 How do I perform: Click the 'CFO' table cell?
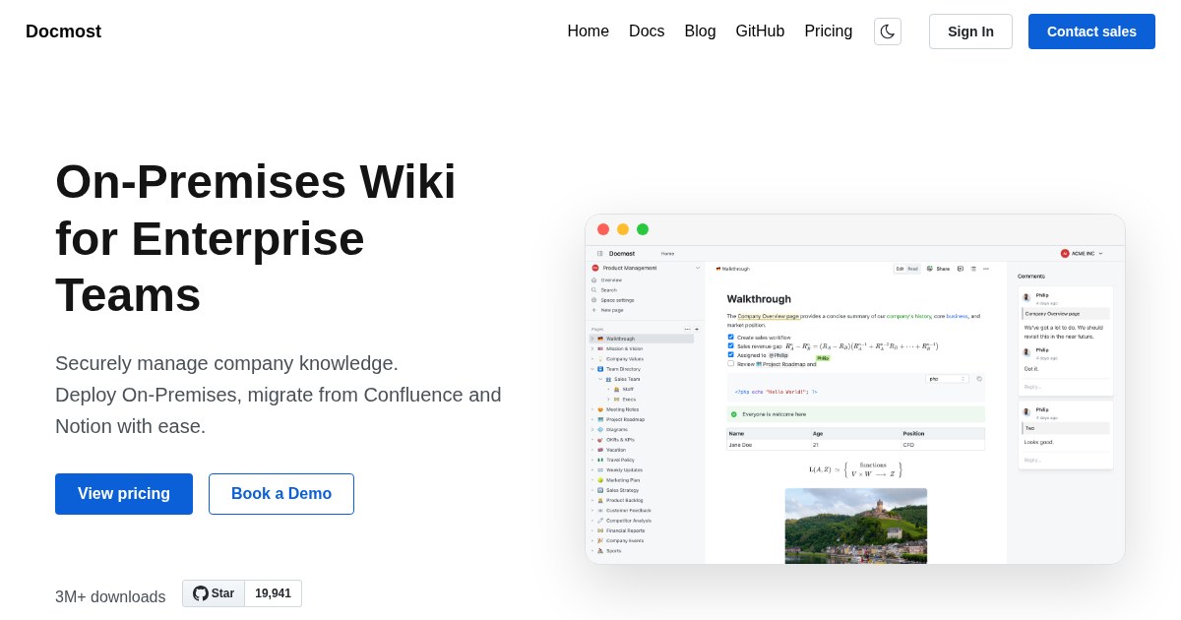click(x=943, y=445)
